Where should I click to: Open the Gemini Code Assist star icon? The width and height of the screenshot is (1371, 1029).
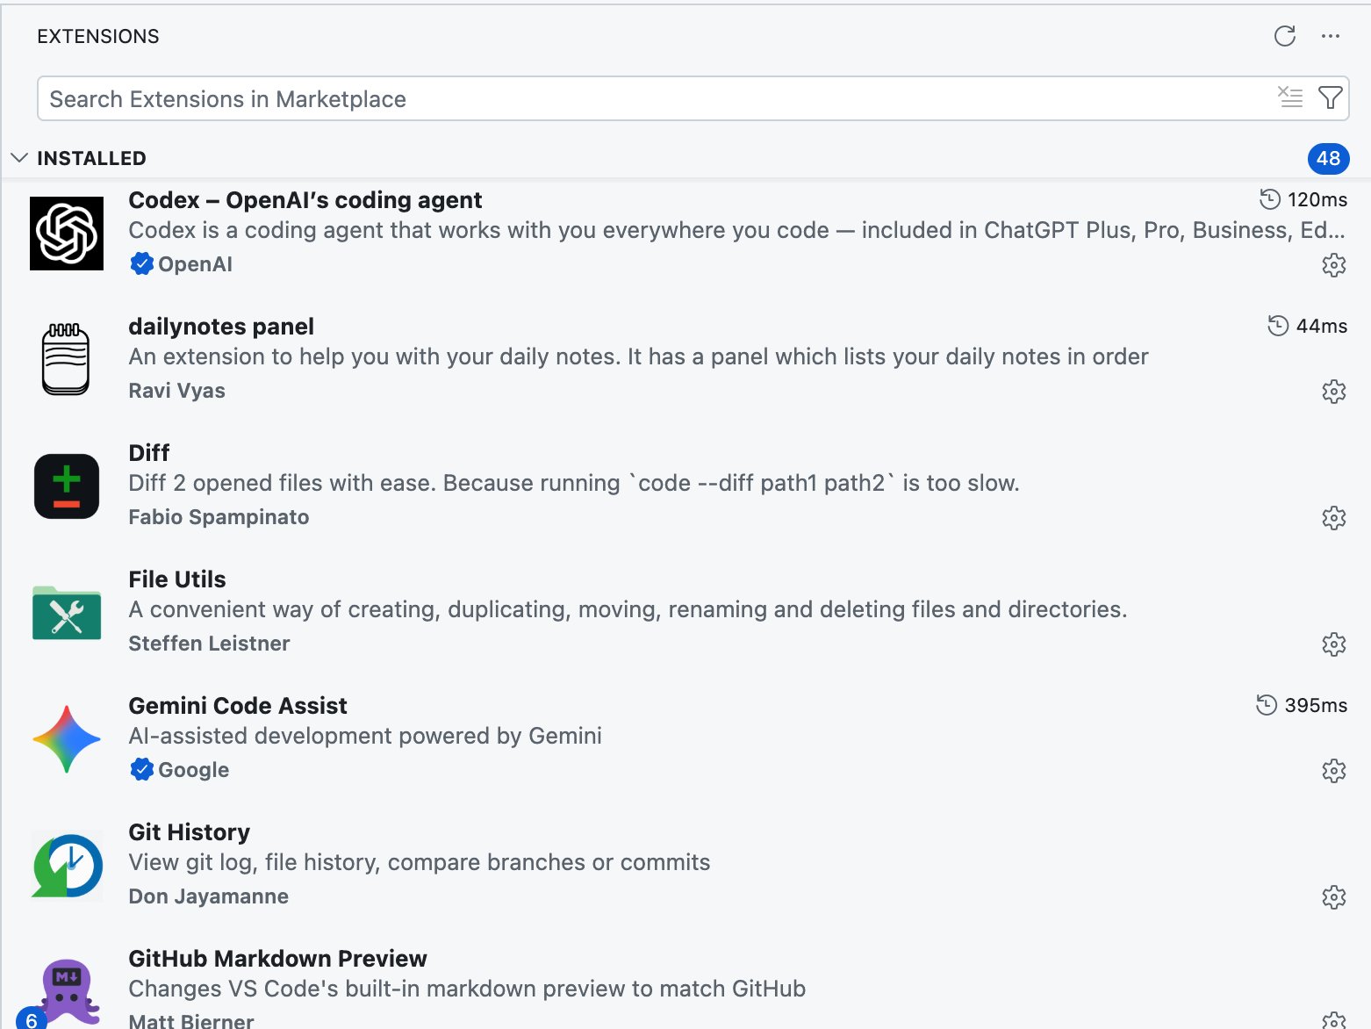[x=67, y=739]
